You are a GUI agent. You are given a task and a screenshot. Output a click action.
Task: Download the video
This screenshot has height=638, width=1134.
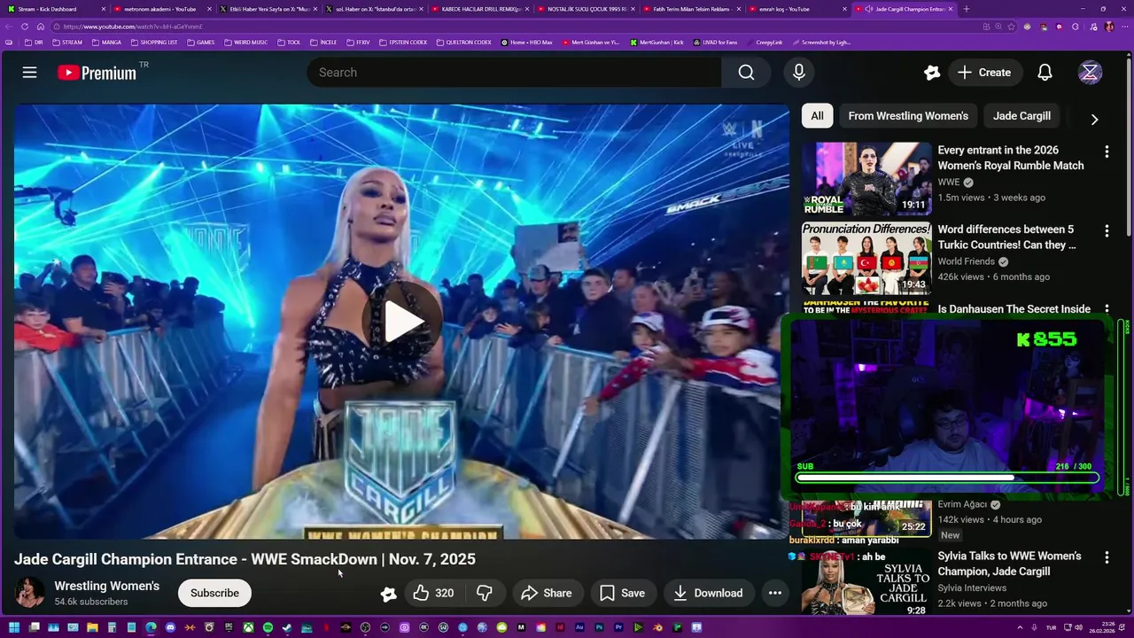pos(708,593)
